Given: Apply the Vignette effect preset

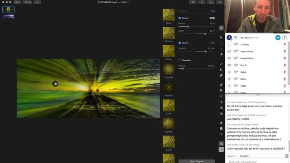Looking at the screenshot, I should 169,124.
